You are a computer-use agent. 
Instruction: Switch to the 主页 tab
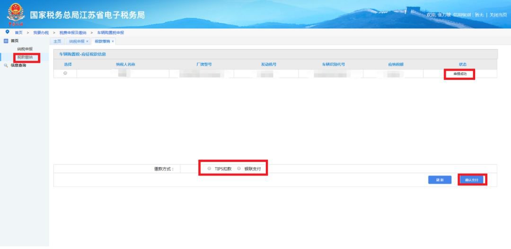(x=57, y=42)
